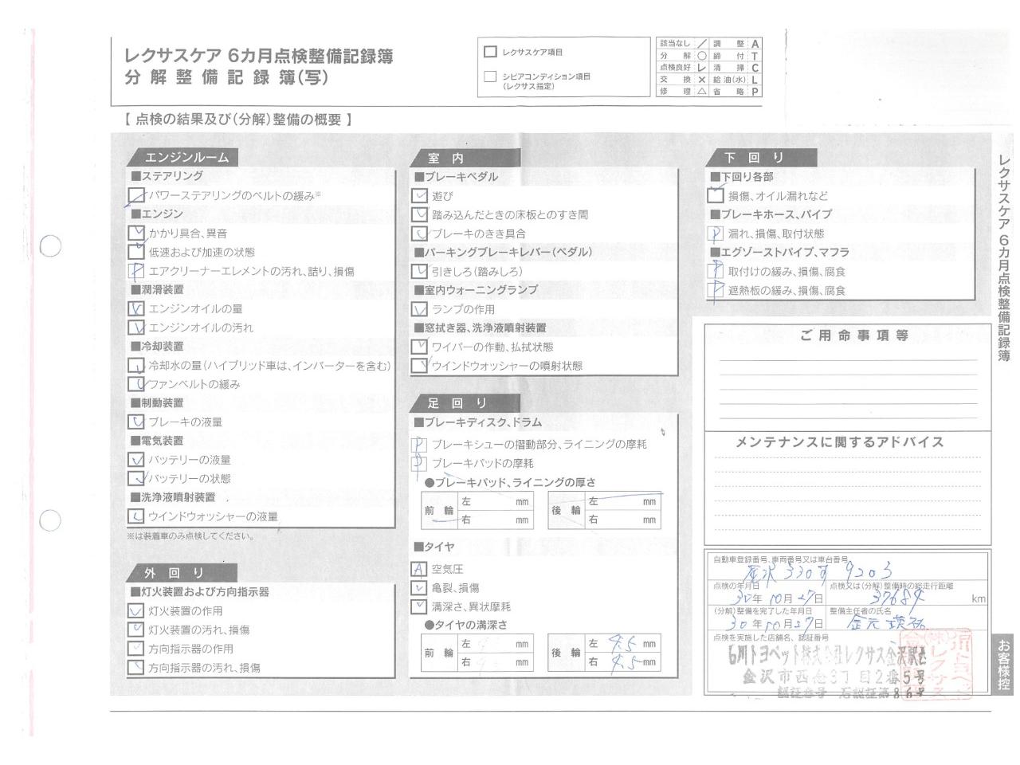Check the 低速および加速の状態 box
The height and width of the screenshot is (765, 1020).
pos(136,252)
